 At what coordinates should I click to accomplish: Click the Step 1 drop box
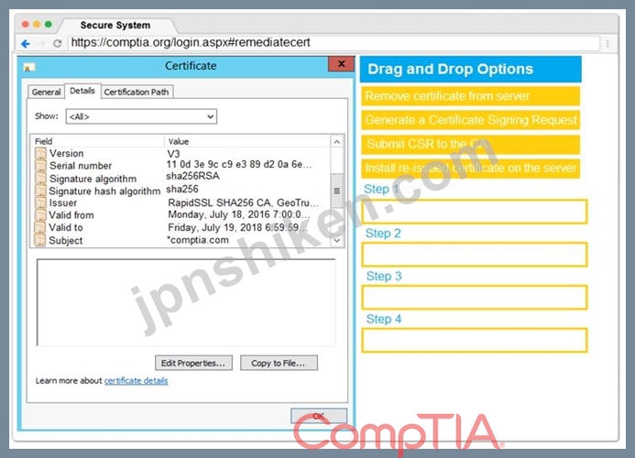[x=475, y=212]
